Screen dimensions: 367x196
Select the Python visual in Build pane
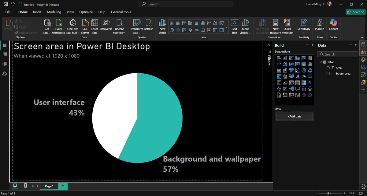pyautogui.click(x=279, y=89)
